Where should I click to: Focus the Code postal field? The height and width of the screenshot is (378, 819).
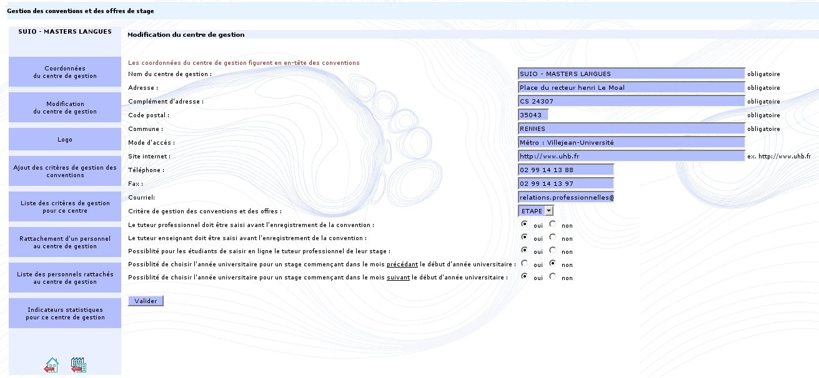[533, 115]
